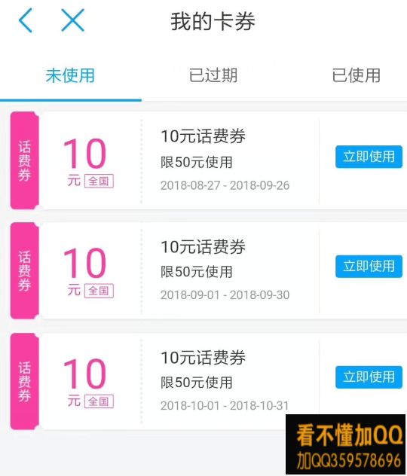Tap the 全国 tag on the second coupon
407x476 pixels.
point(99,291)
